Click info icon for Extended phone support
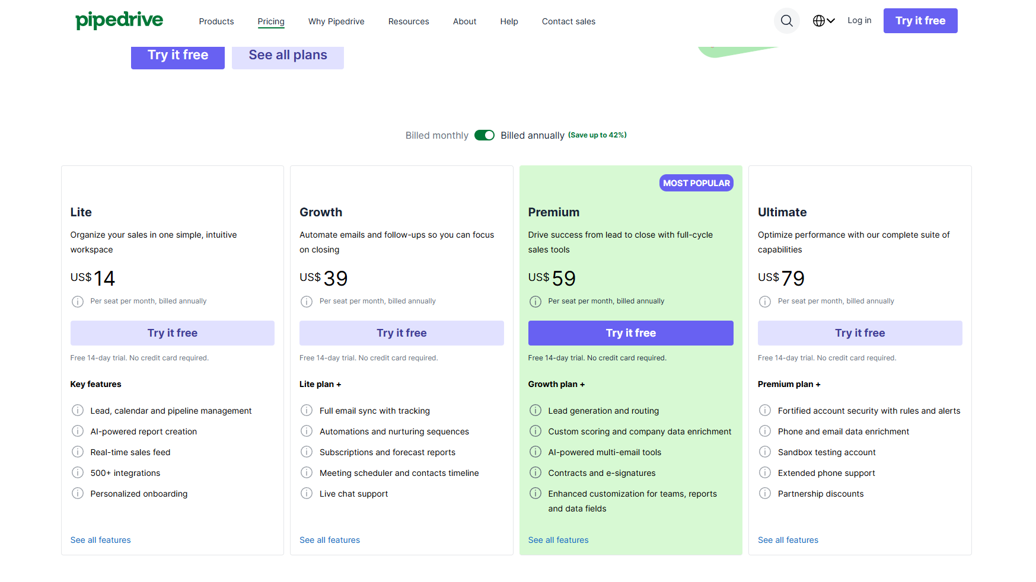The height and width of the screenshot is (582, 1036). pos(765,472)
